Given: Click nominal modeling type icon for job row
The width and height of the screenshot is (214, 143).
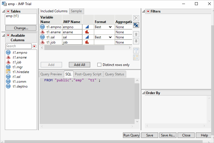Looking at the screenshot, I should 87,42.
